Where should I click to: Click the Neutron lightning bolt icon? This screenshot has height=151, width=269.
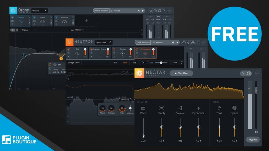tap(188, 43)
